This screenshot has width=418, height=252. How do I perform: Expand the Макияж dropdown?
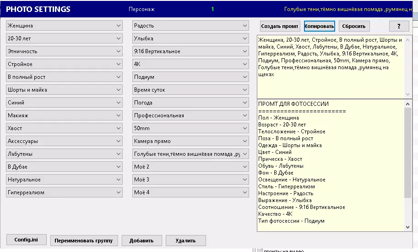tap(64, 115)
